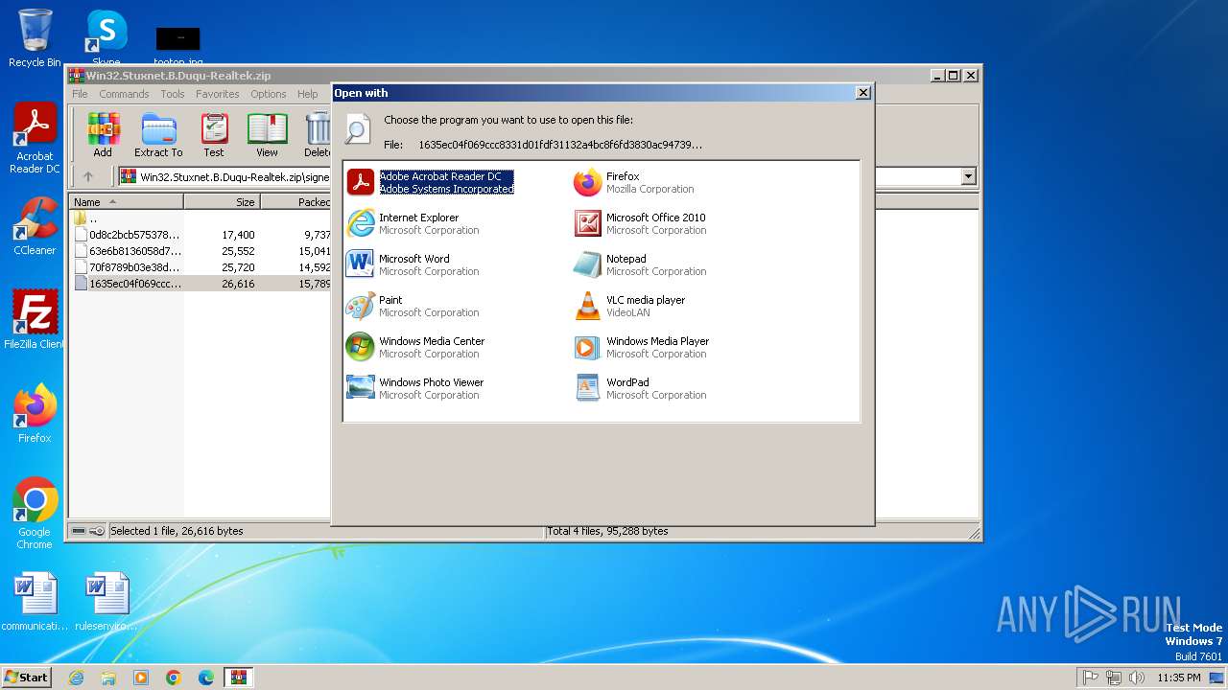Select Internet Explorer in program list

(413, 223)
